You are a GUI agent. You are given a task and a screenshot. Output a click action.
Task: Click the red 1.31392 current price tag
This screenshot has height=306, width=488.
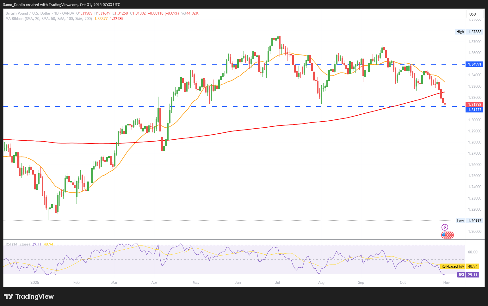[x=474, y=104]
